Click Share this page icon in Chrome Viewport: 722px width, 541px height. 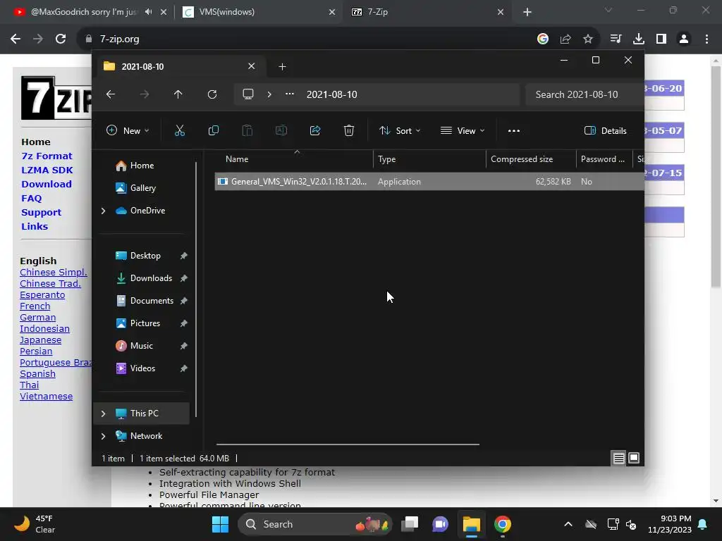[565, 39]
